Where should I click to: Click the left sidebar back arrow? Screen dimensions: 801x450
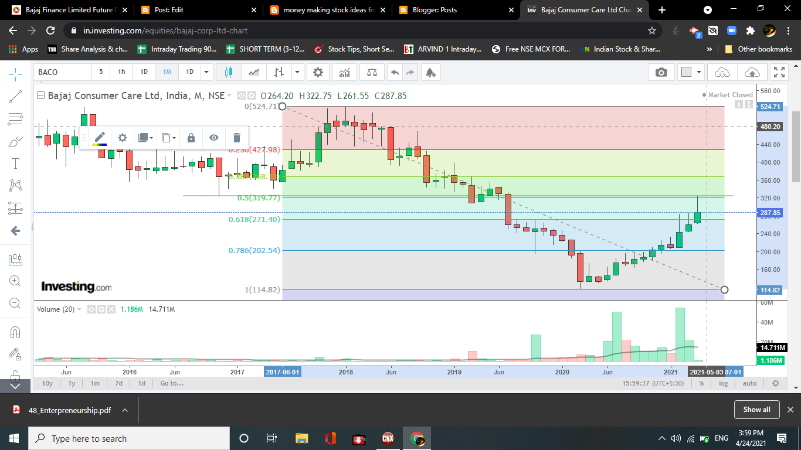tap(16, 231)
